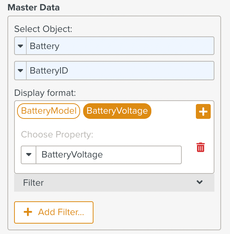Select the BatteryModel chip
This screenshot has height=234, width=230.
click(x=49, y=111)
